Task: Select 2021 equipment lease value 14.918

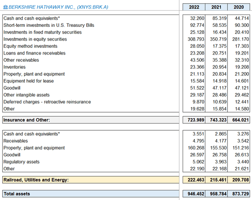Action: point(219,81)
